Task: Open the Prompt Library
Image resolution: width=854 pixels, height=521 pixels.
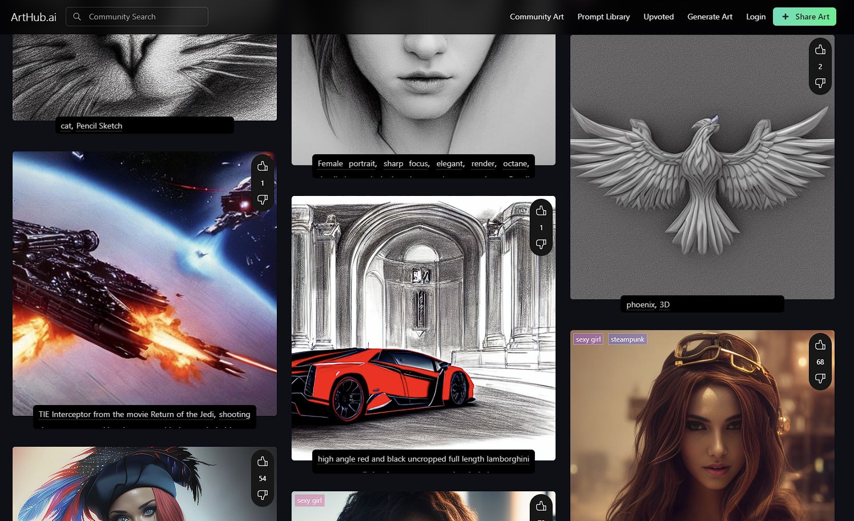Action: (603, 17)
